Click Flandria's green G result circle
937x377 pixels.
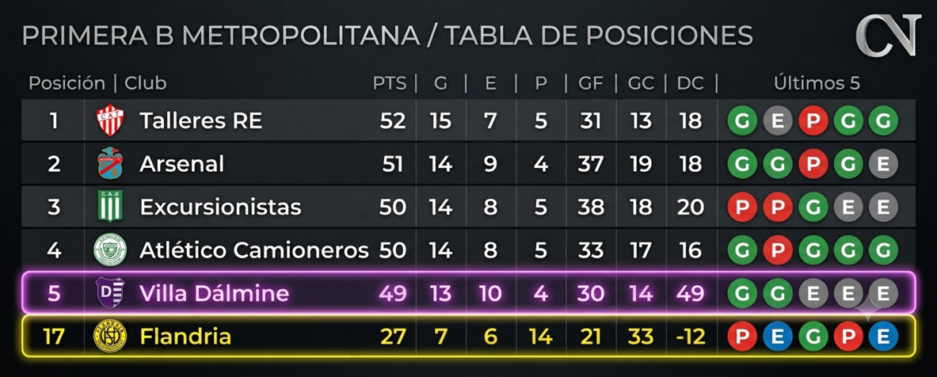click(x=813, y=337)
